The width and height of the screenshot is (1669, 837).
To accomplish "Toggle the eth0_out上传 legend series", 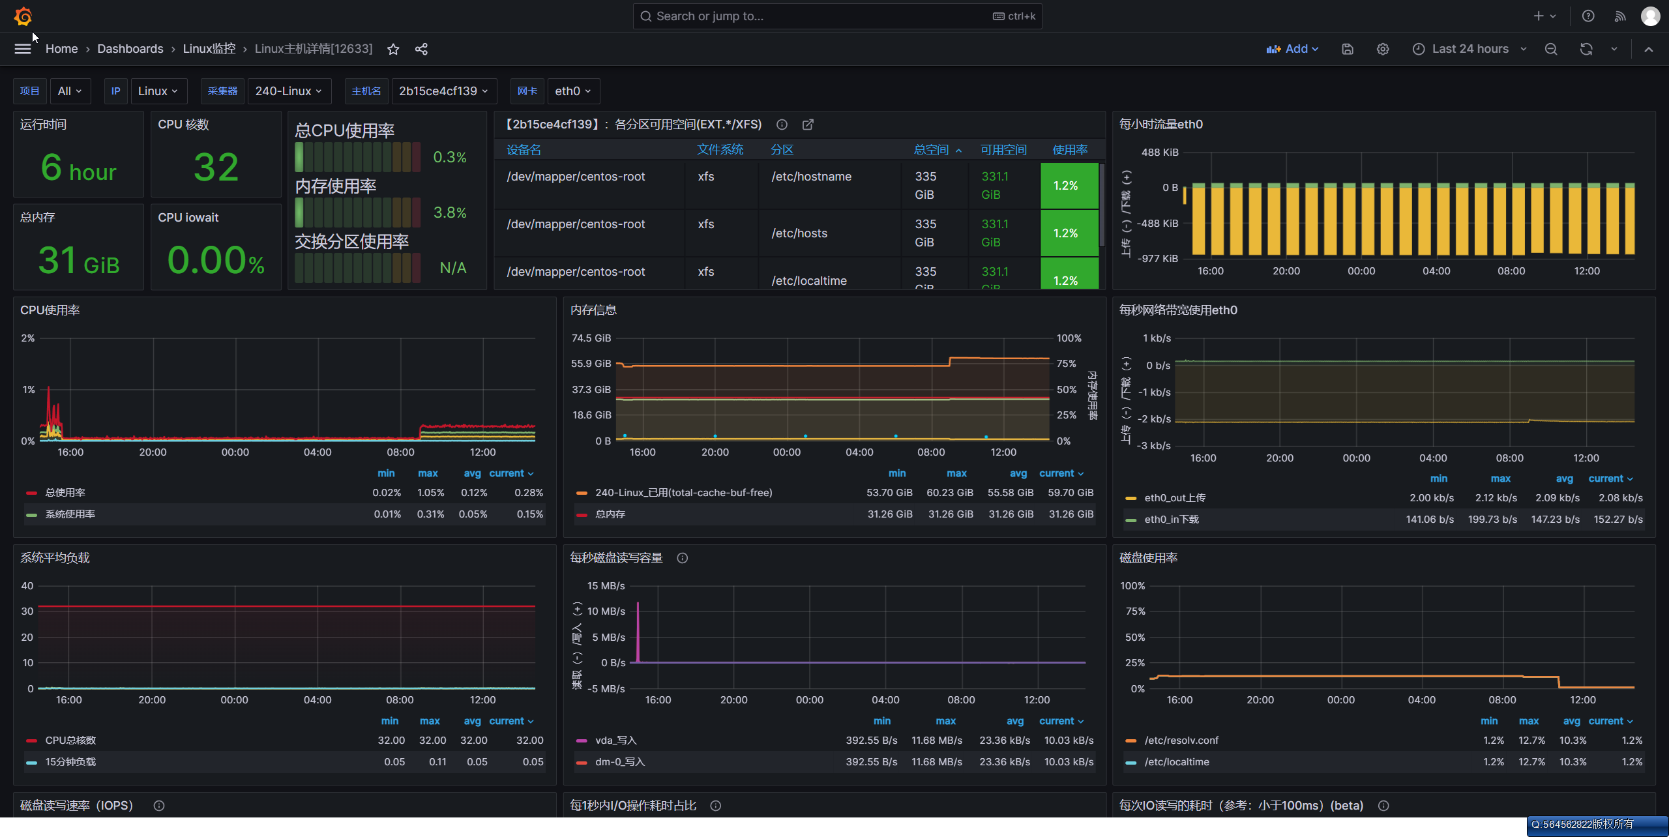I will 1175,498.
